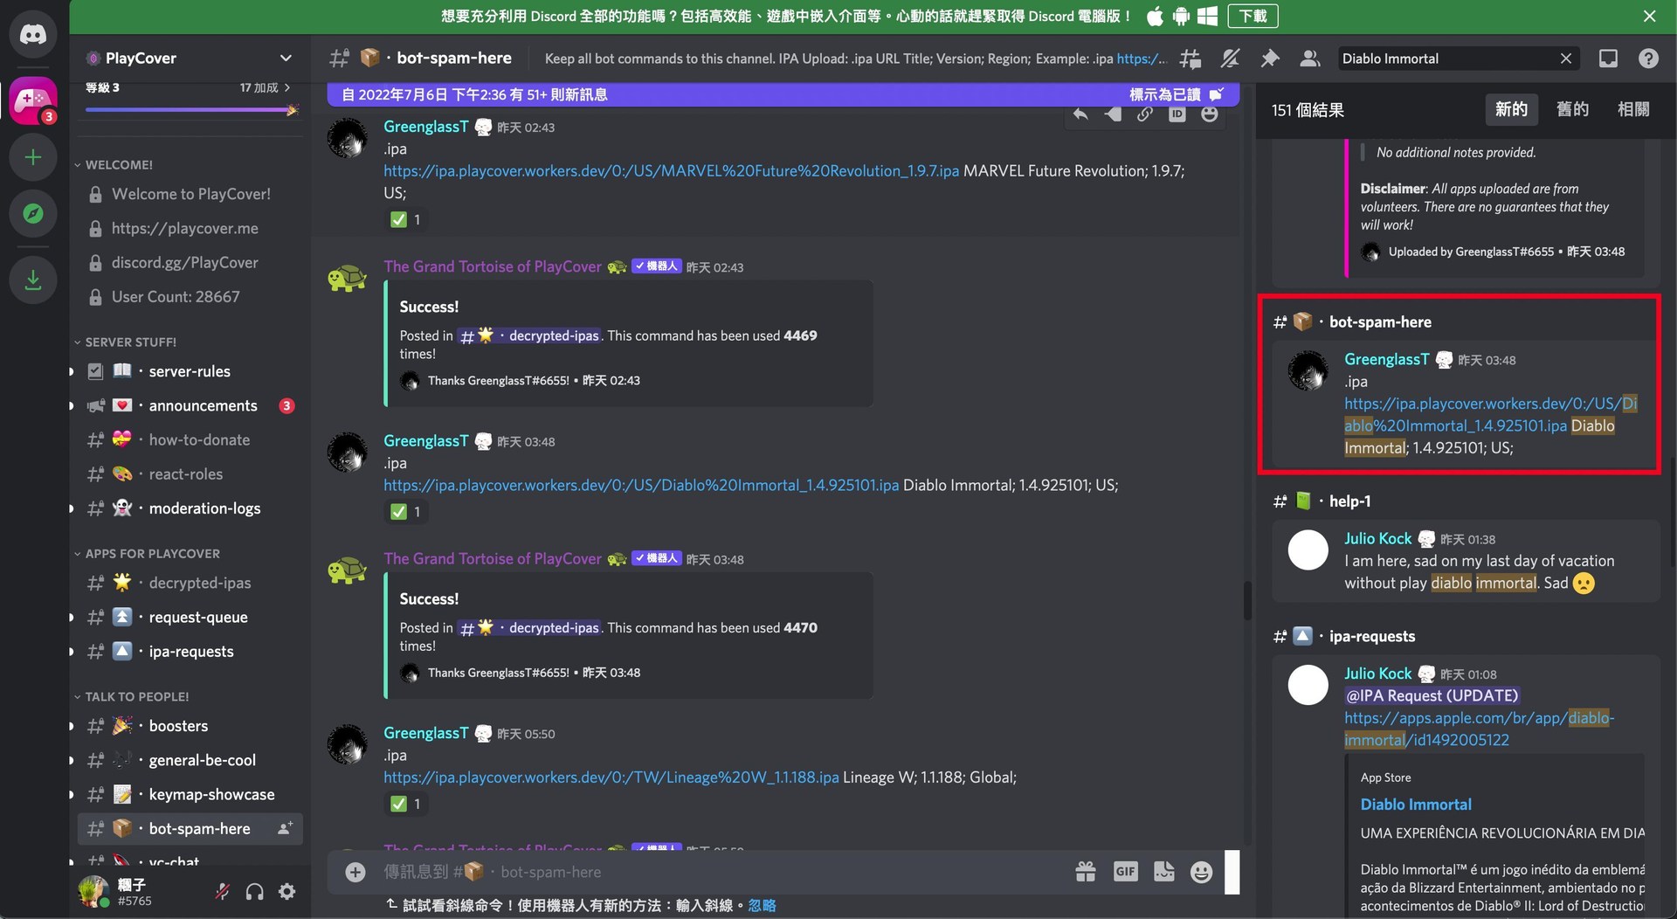Screen dimensions: 1677x919
Task: Open threads icon in channel header
Action: click(1190, 59)
